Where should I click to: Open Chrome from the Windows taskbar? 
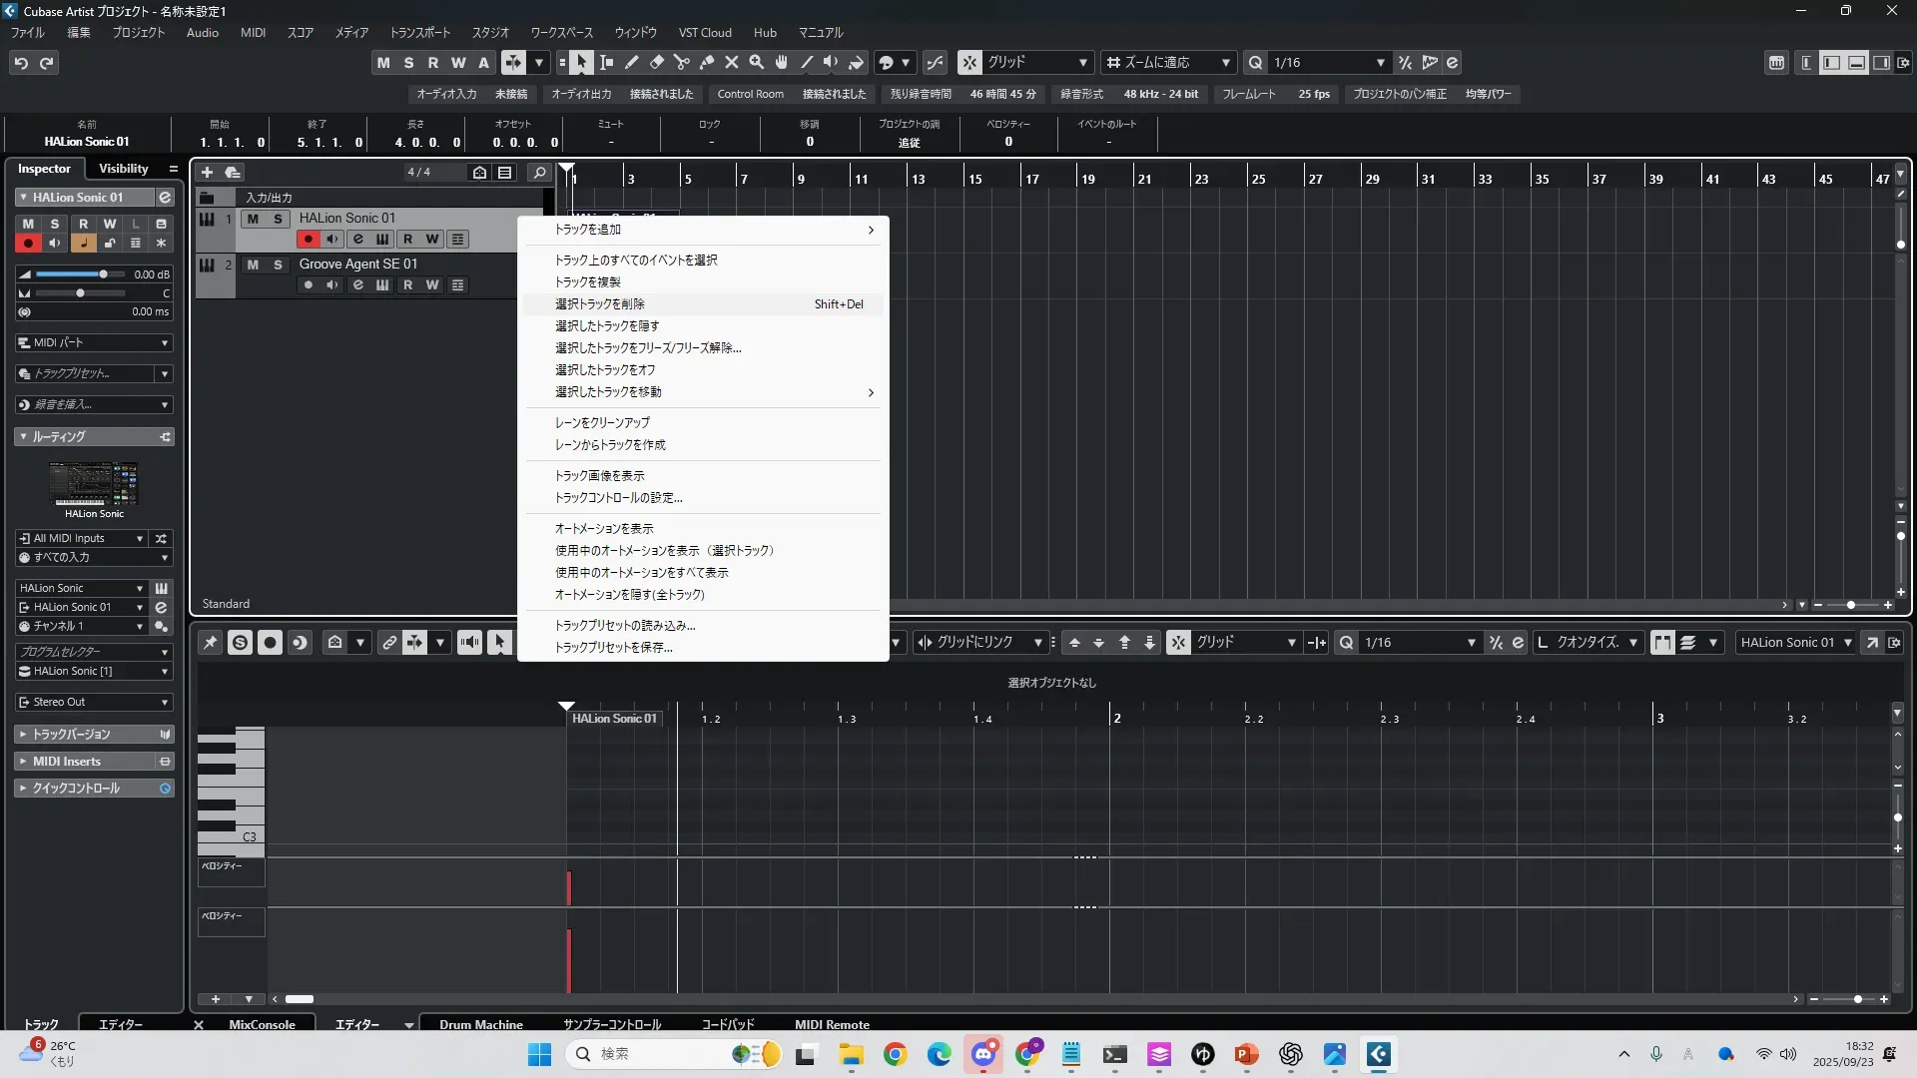[895, 1054]
